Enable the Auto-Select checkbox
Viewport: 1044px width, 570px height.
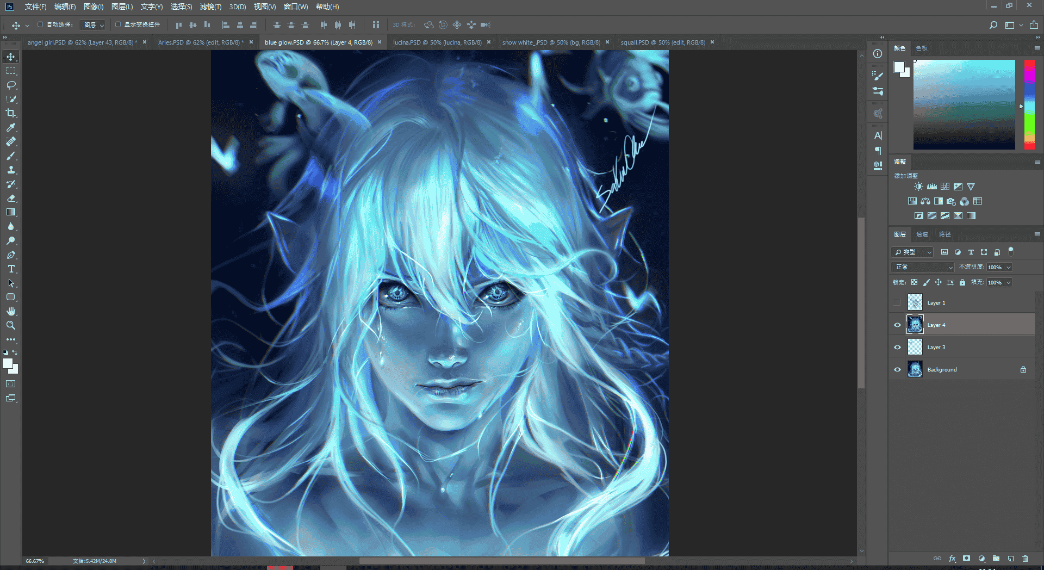click(40, 24)
